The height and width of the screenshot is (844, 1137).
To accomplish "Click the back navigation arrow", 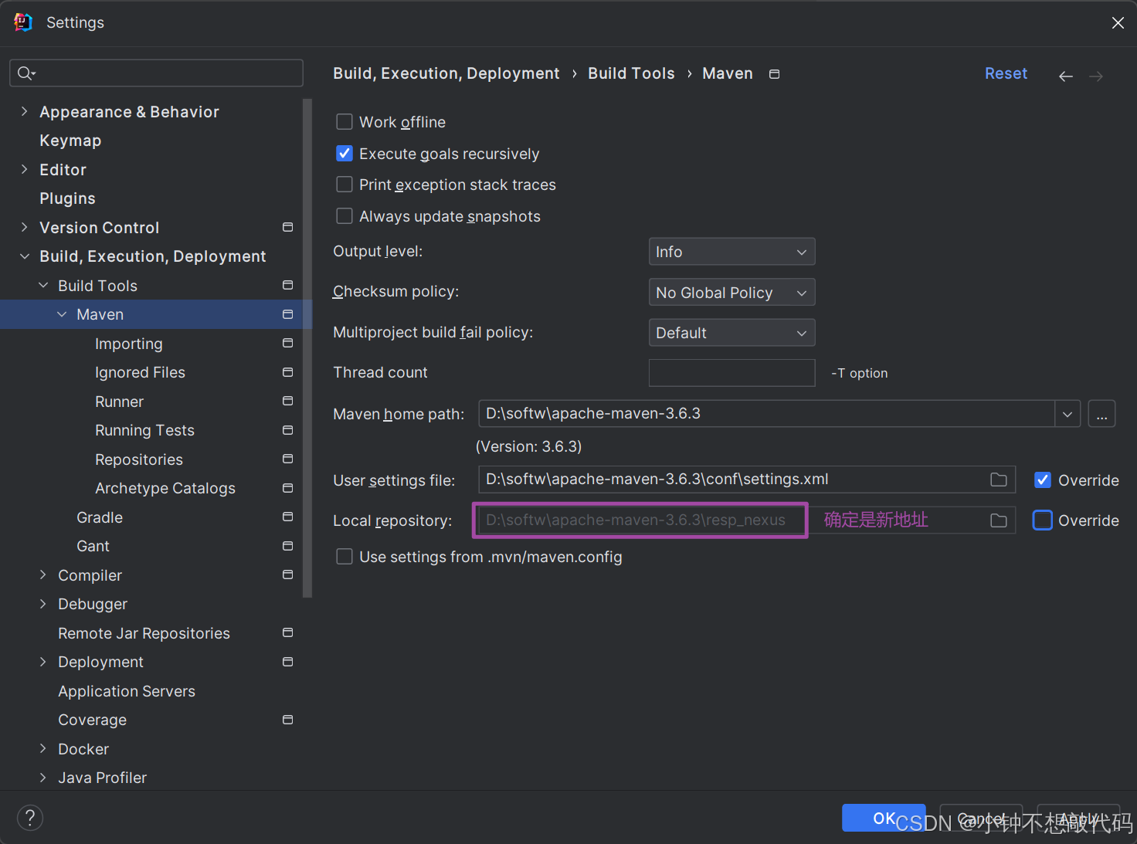I will click(x=1066, y=76).
